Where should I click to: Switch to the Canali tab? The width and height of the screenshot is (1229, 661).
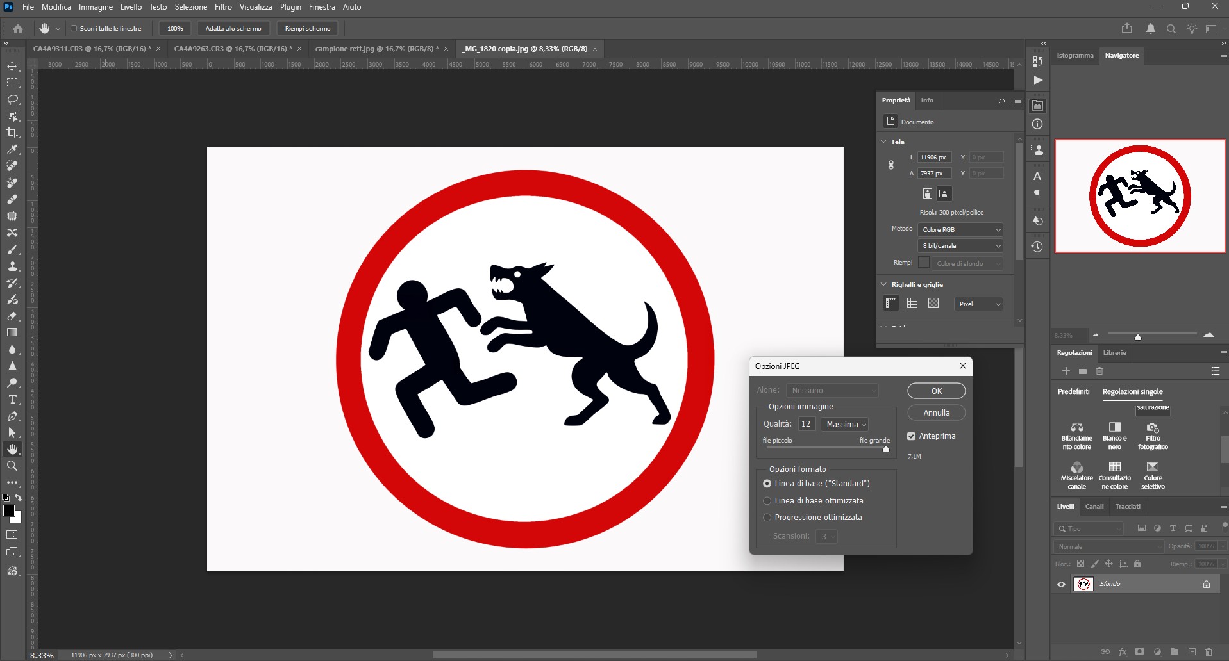(x=1094, y=507)
